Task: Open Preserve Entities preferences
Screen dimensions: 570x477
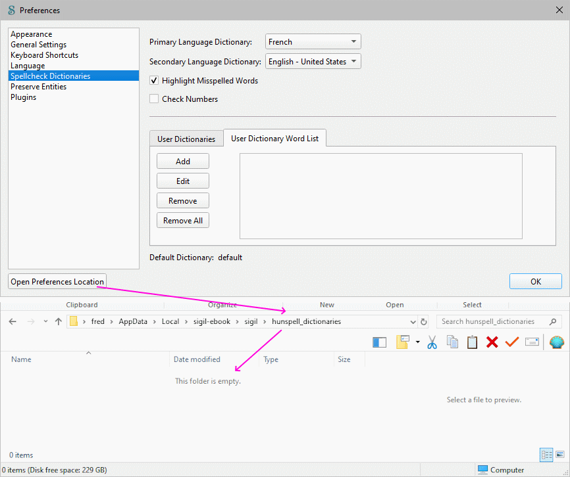Action: click(74, 86)
